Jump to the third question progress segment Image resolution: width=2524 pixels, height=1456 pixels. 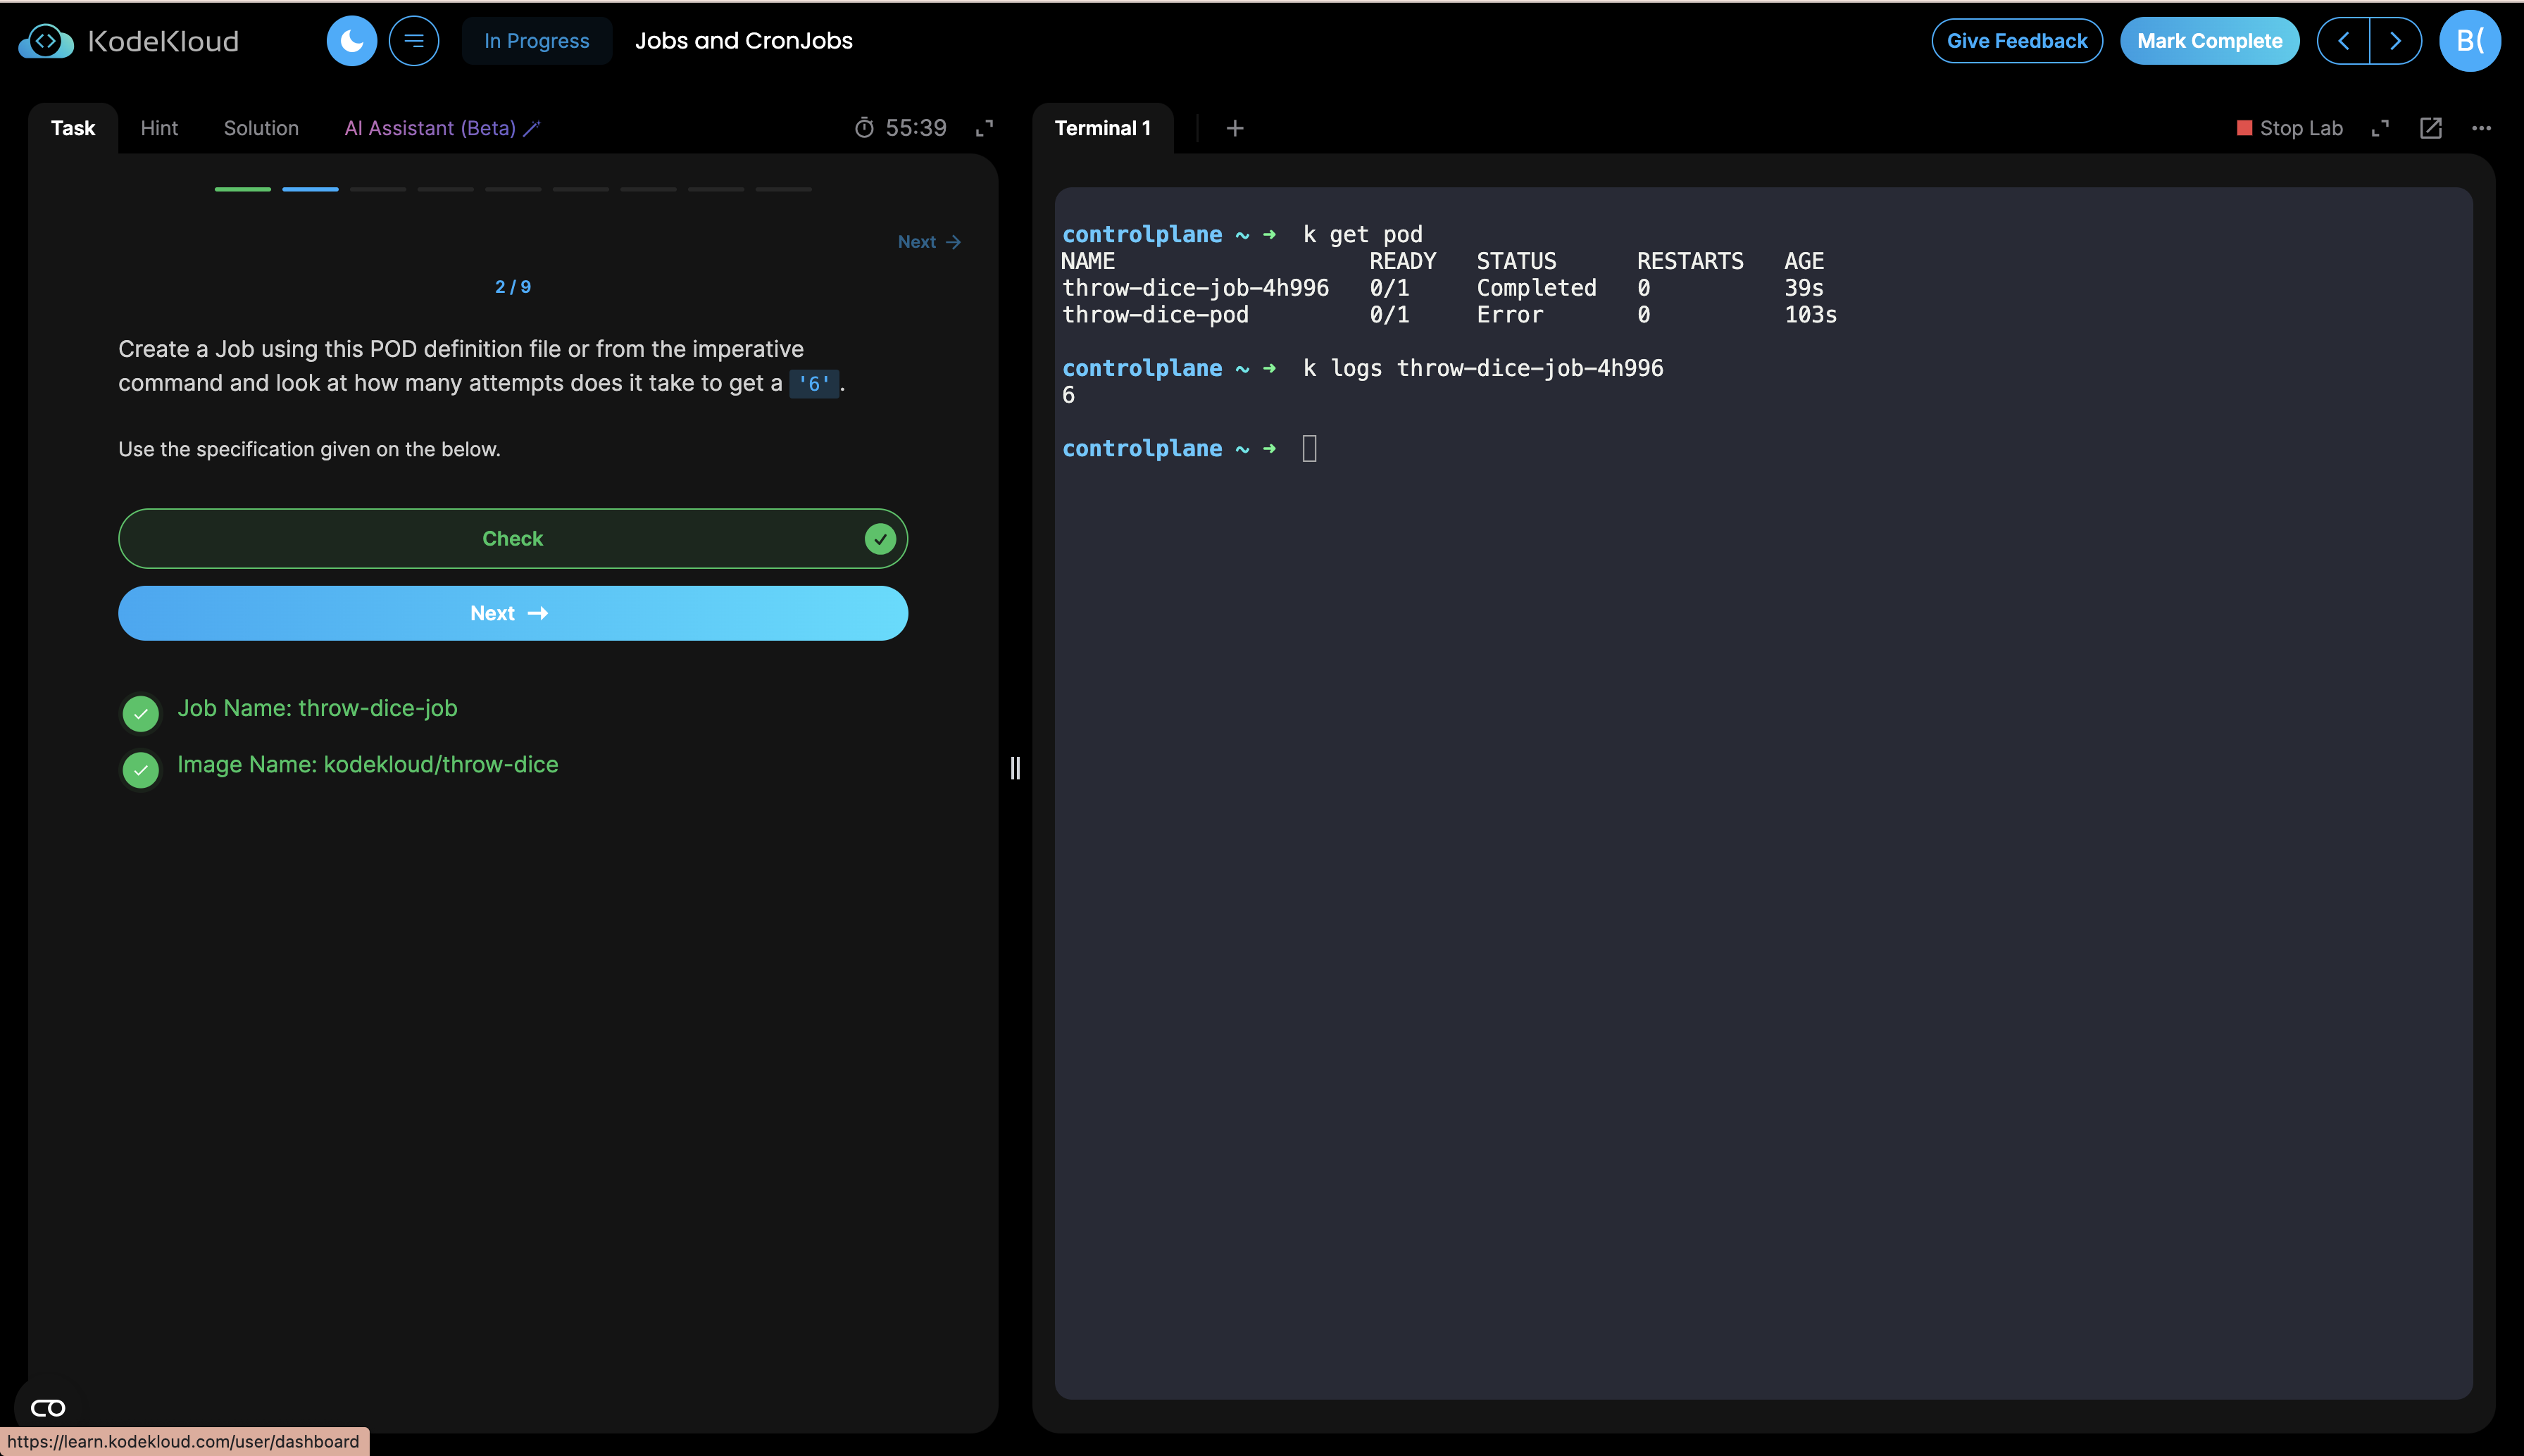pyautogui.click(x=378, y=189)
